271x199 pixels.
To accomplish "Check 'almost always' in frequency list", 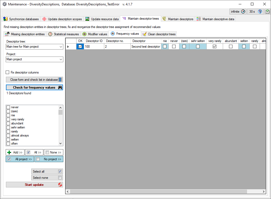I will coord(8,135).
